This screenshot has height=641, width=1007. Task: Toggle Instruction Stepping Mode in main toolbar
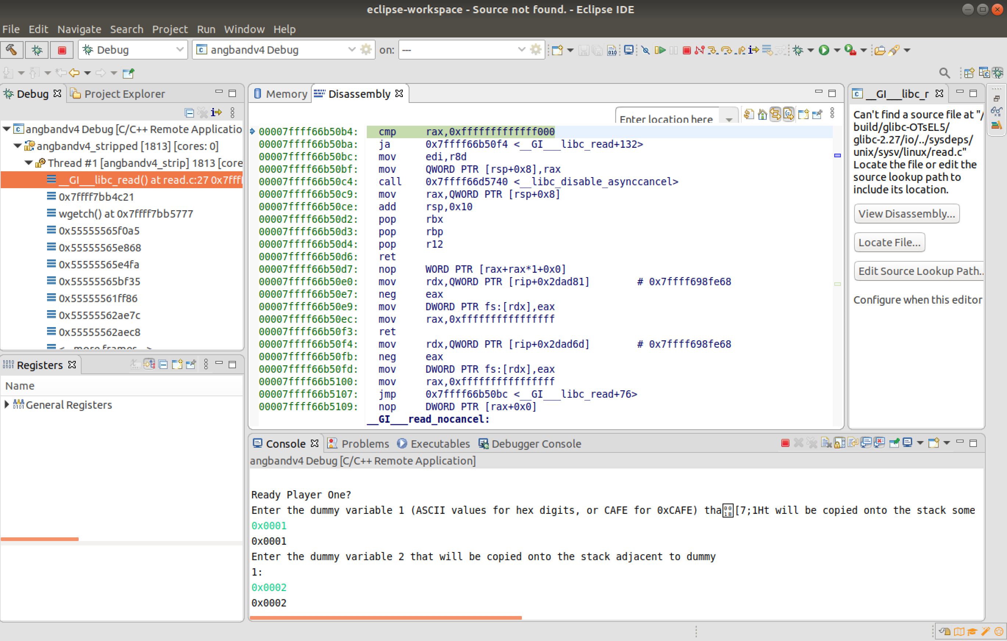pyautogui.click(x=754, y=50)
